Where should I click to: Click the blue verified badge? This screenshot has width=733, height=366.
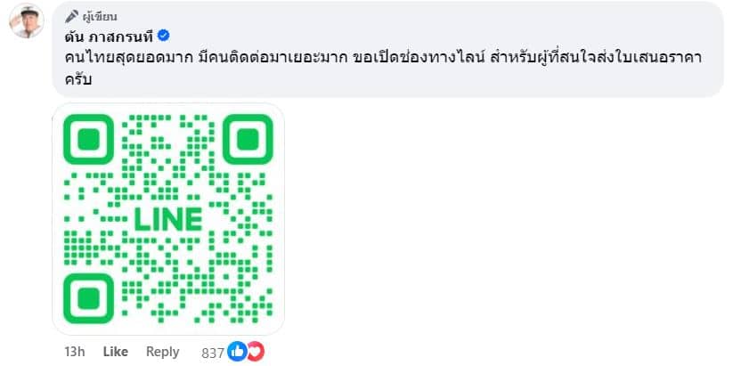point(164,36)
